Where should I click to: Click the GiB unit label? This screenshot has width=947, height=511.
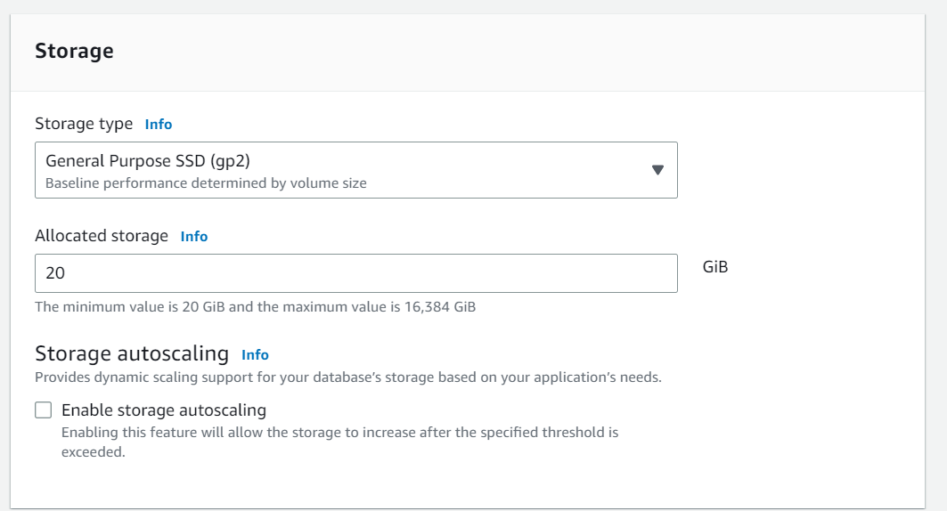pos(715,267)
